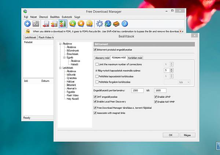Click the orange stop downloads icon
220x155 pixels.
(x=81, y=24)
